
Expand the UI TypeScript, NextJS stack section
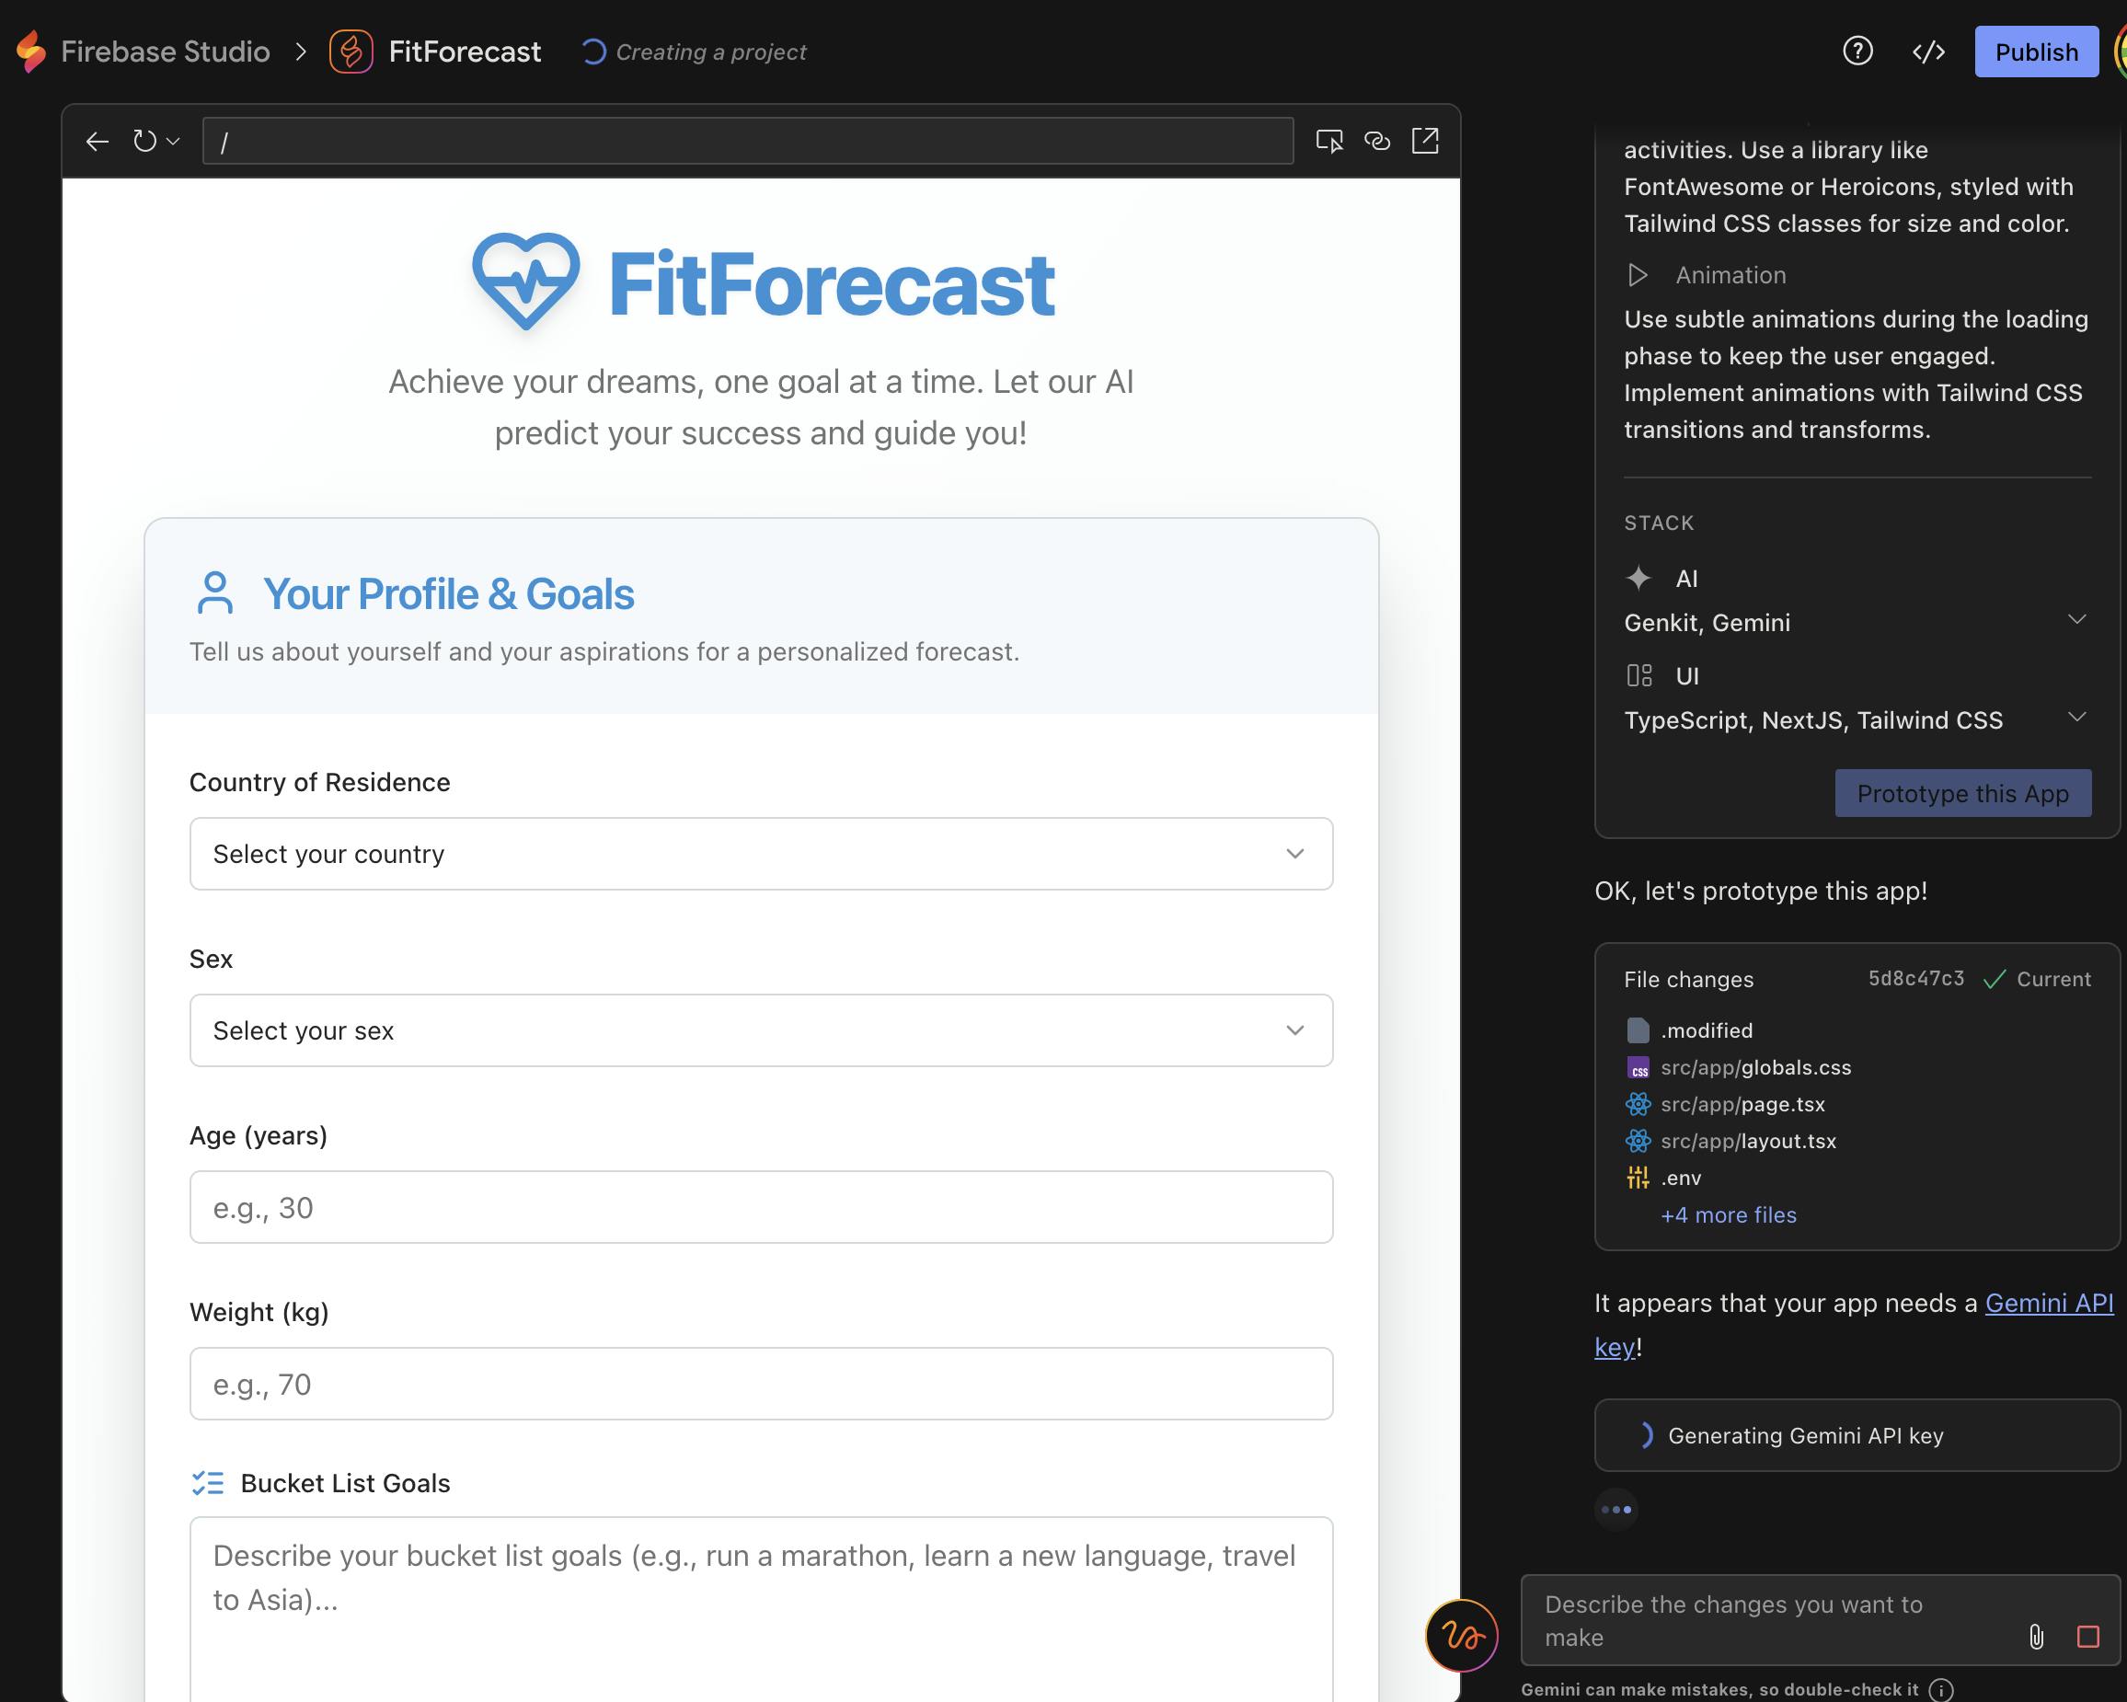click(x=2075, y=718)
